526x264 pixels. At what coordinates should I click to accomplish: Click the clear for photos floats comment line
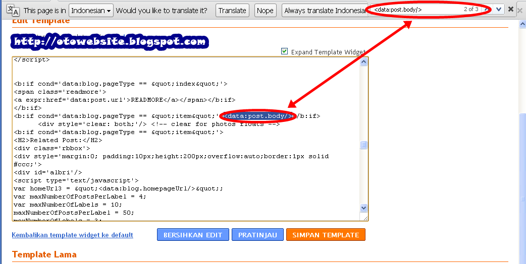click(159, 124)
